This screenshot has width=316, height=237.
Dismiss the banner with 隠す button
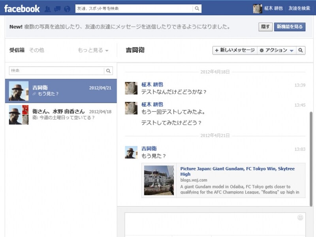point(265,27)
